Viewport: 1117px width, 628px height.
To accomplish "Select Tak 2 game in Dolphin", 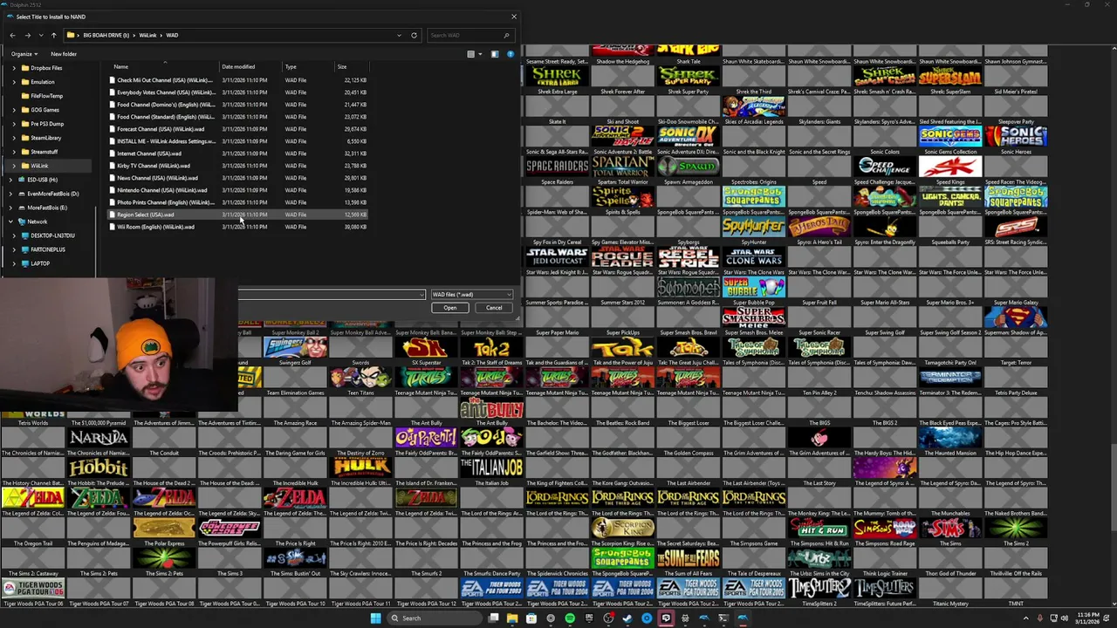I will (x=491, y=352).
